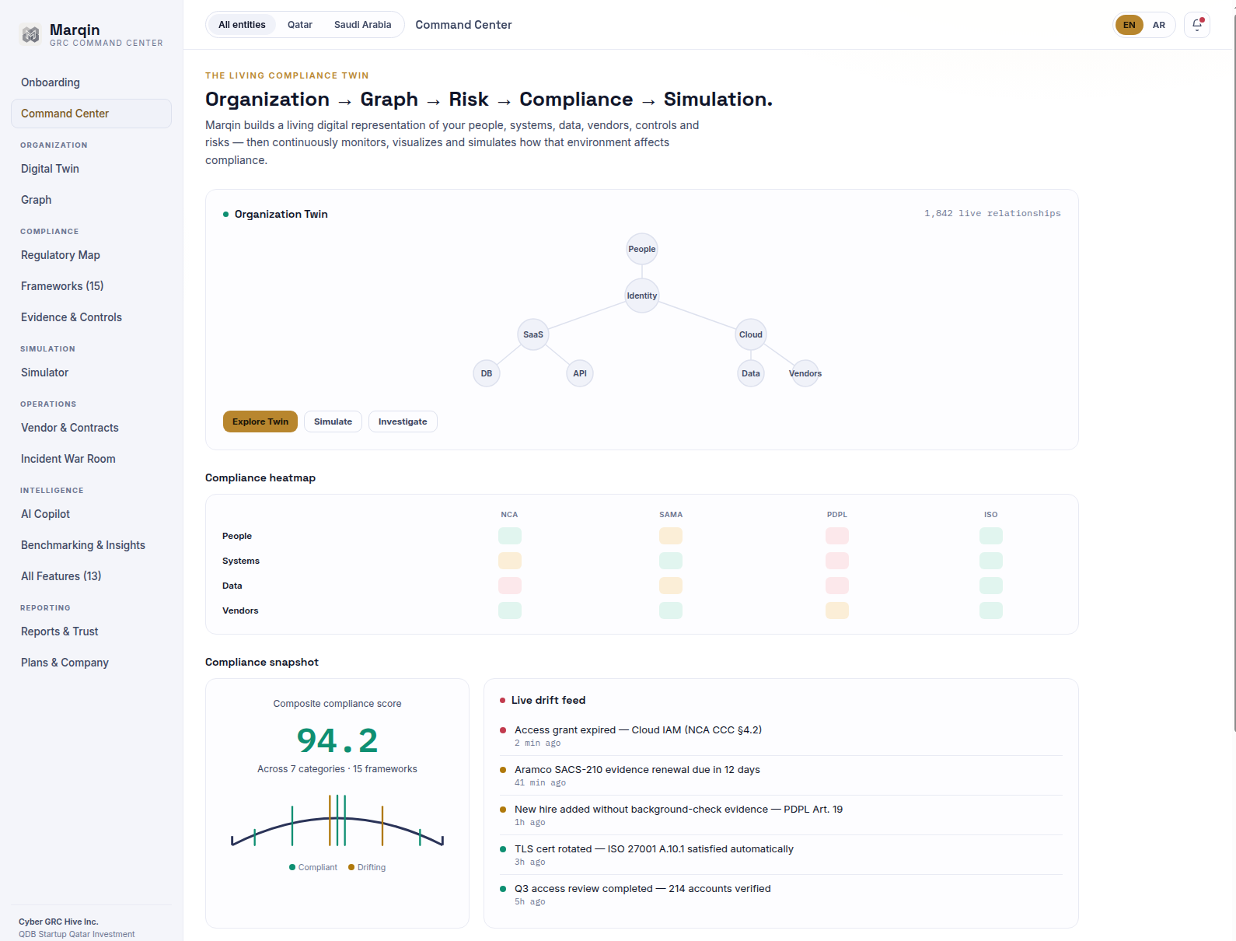Click People ISO heatmap cell
The image size is (1236, 941).
[991, 536]
